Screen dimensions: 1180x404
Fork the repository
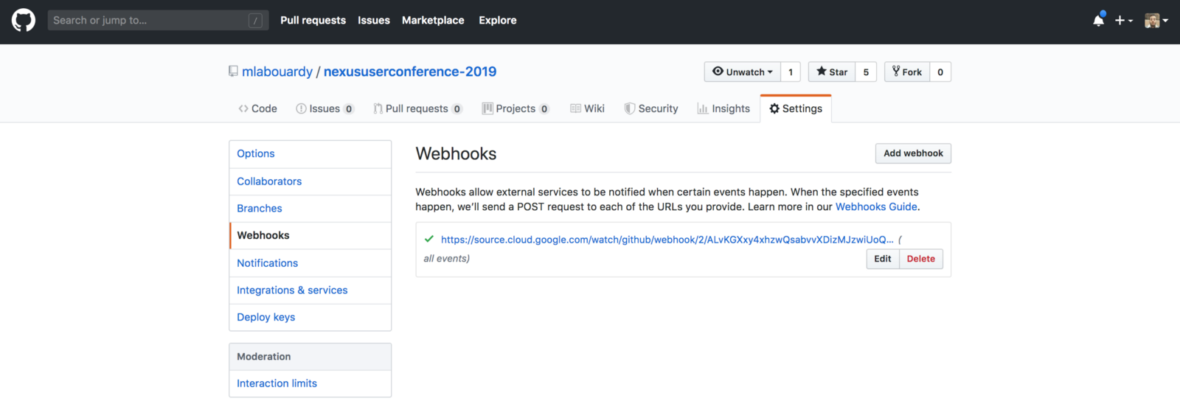point(907,72)
